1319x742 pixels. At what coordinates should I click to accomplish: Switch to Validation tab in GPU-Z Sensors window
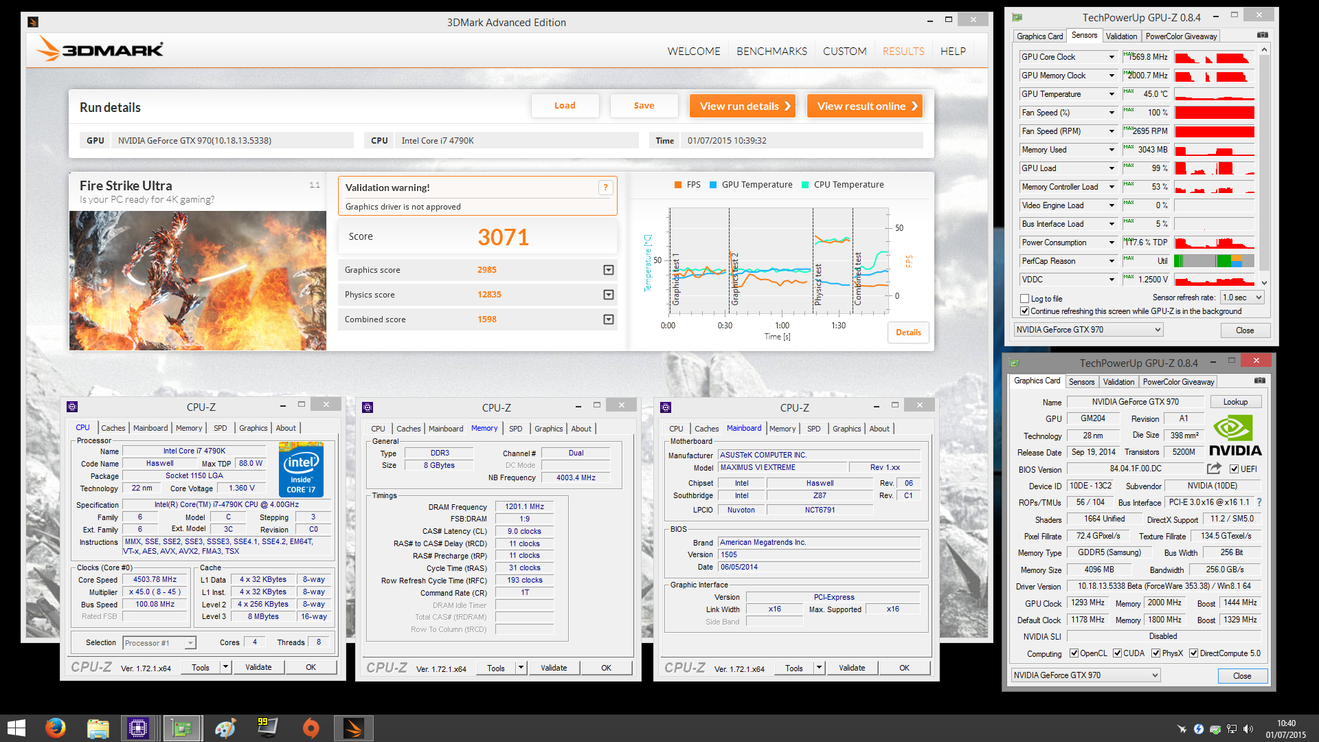1121,36
